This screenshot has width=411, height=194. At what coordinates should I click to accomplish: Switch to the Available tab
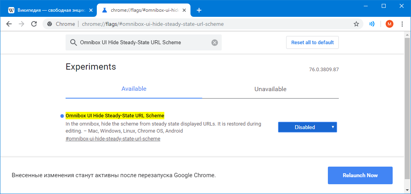click(x=133, y=89)
